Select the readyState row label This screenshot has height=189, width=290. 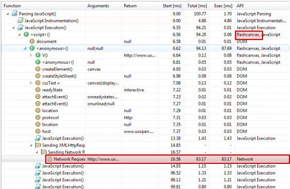(52, 90)
